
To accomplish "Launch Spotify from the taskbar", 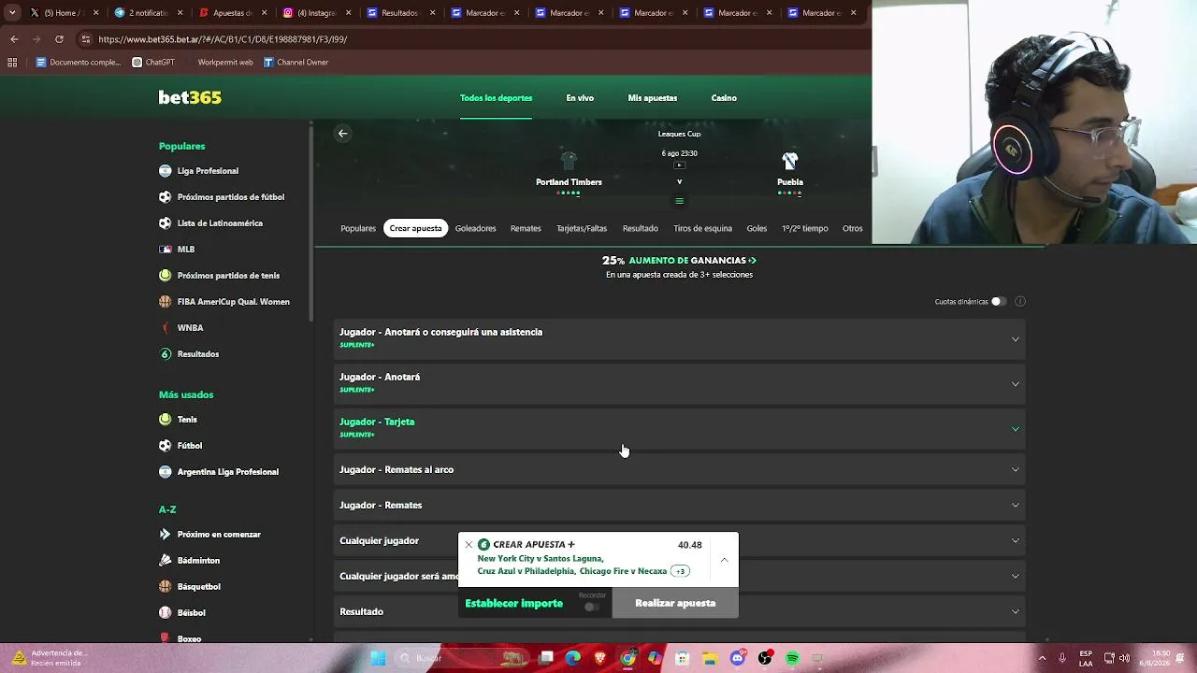I will tap(792, 658).
